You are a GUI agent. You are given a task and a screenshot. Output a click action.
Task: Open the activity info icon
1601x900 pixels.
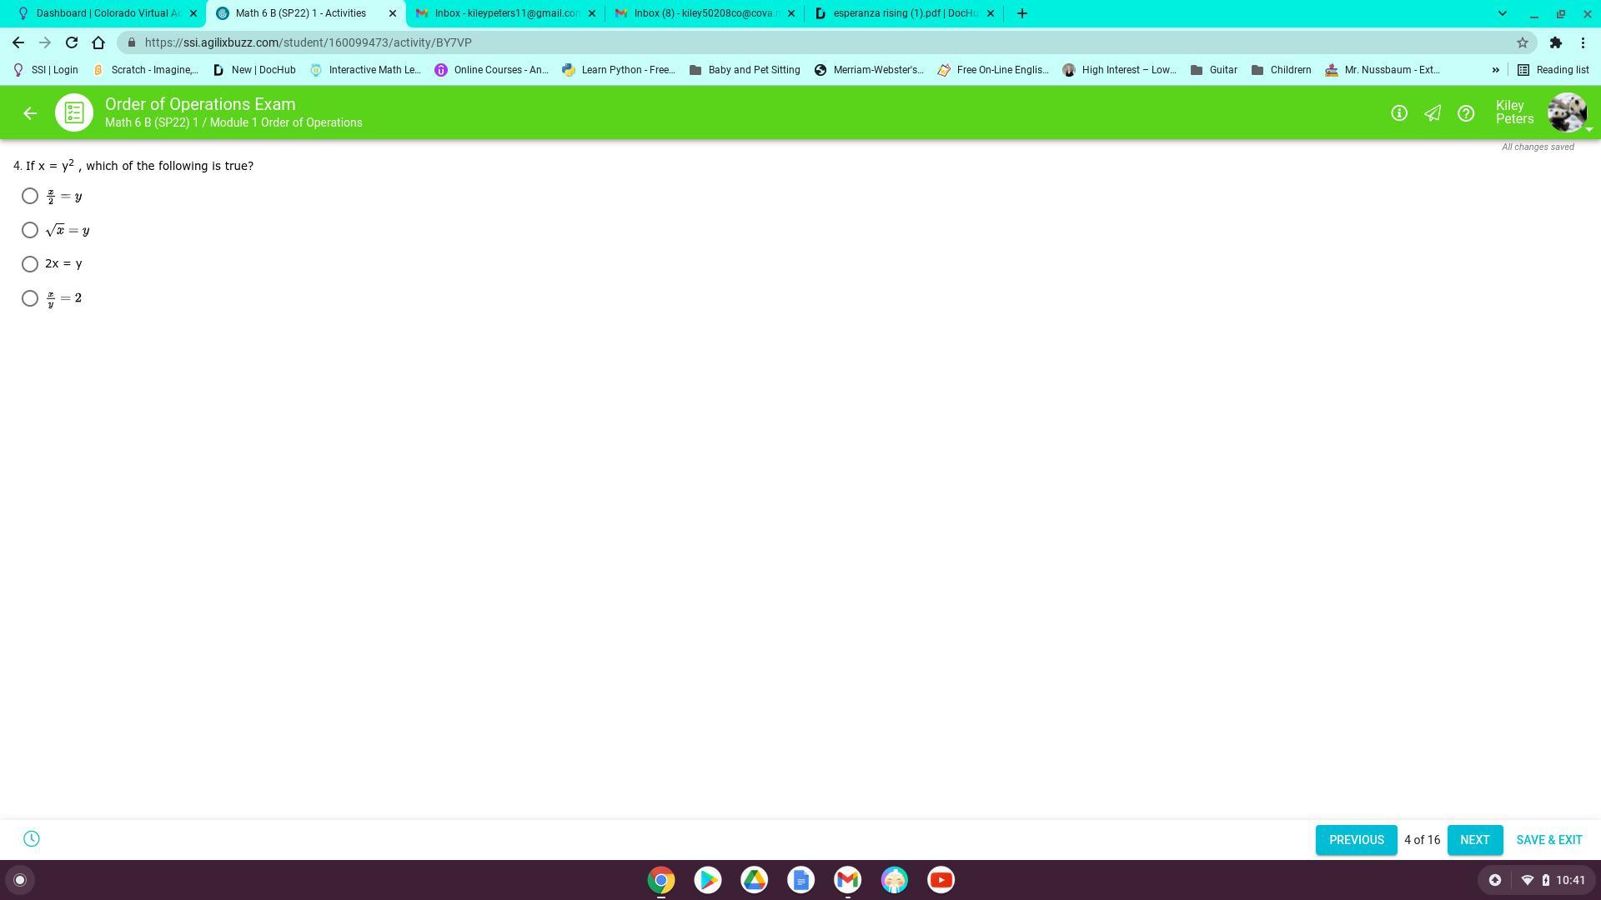coord(1399,113)
